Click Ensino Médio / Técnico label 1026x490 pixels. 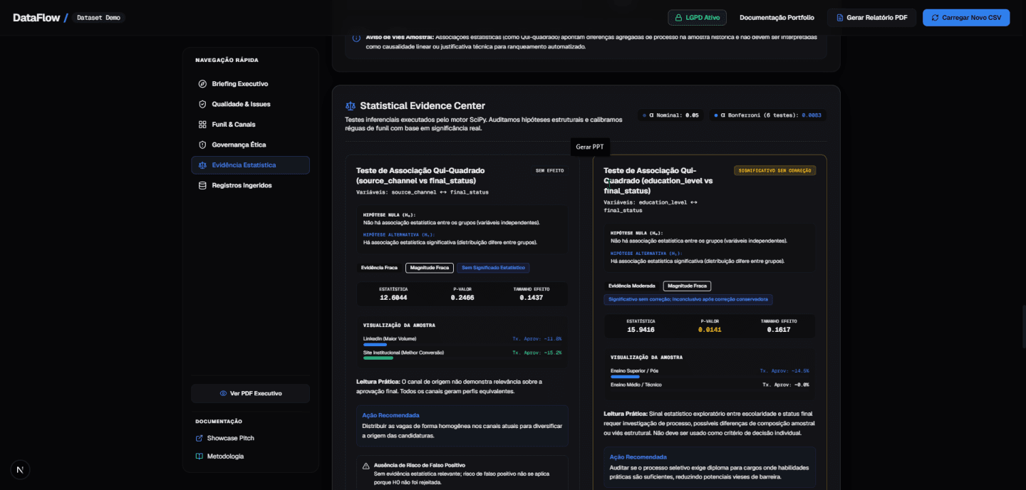636,385
